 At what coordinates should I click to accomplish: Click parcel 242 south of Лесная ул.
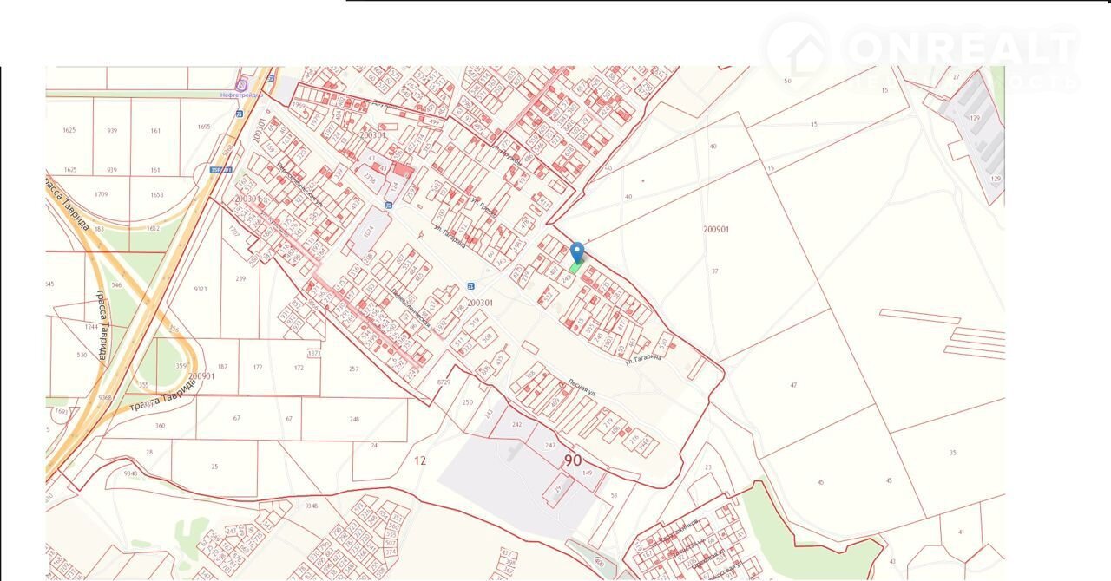(x=516, y=425)
